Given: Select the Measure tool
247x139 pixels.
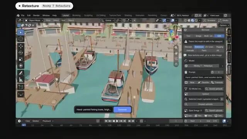Looking at the screenshot, I should [20, 80].
